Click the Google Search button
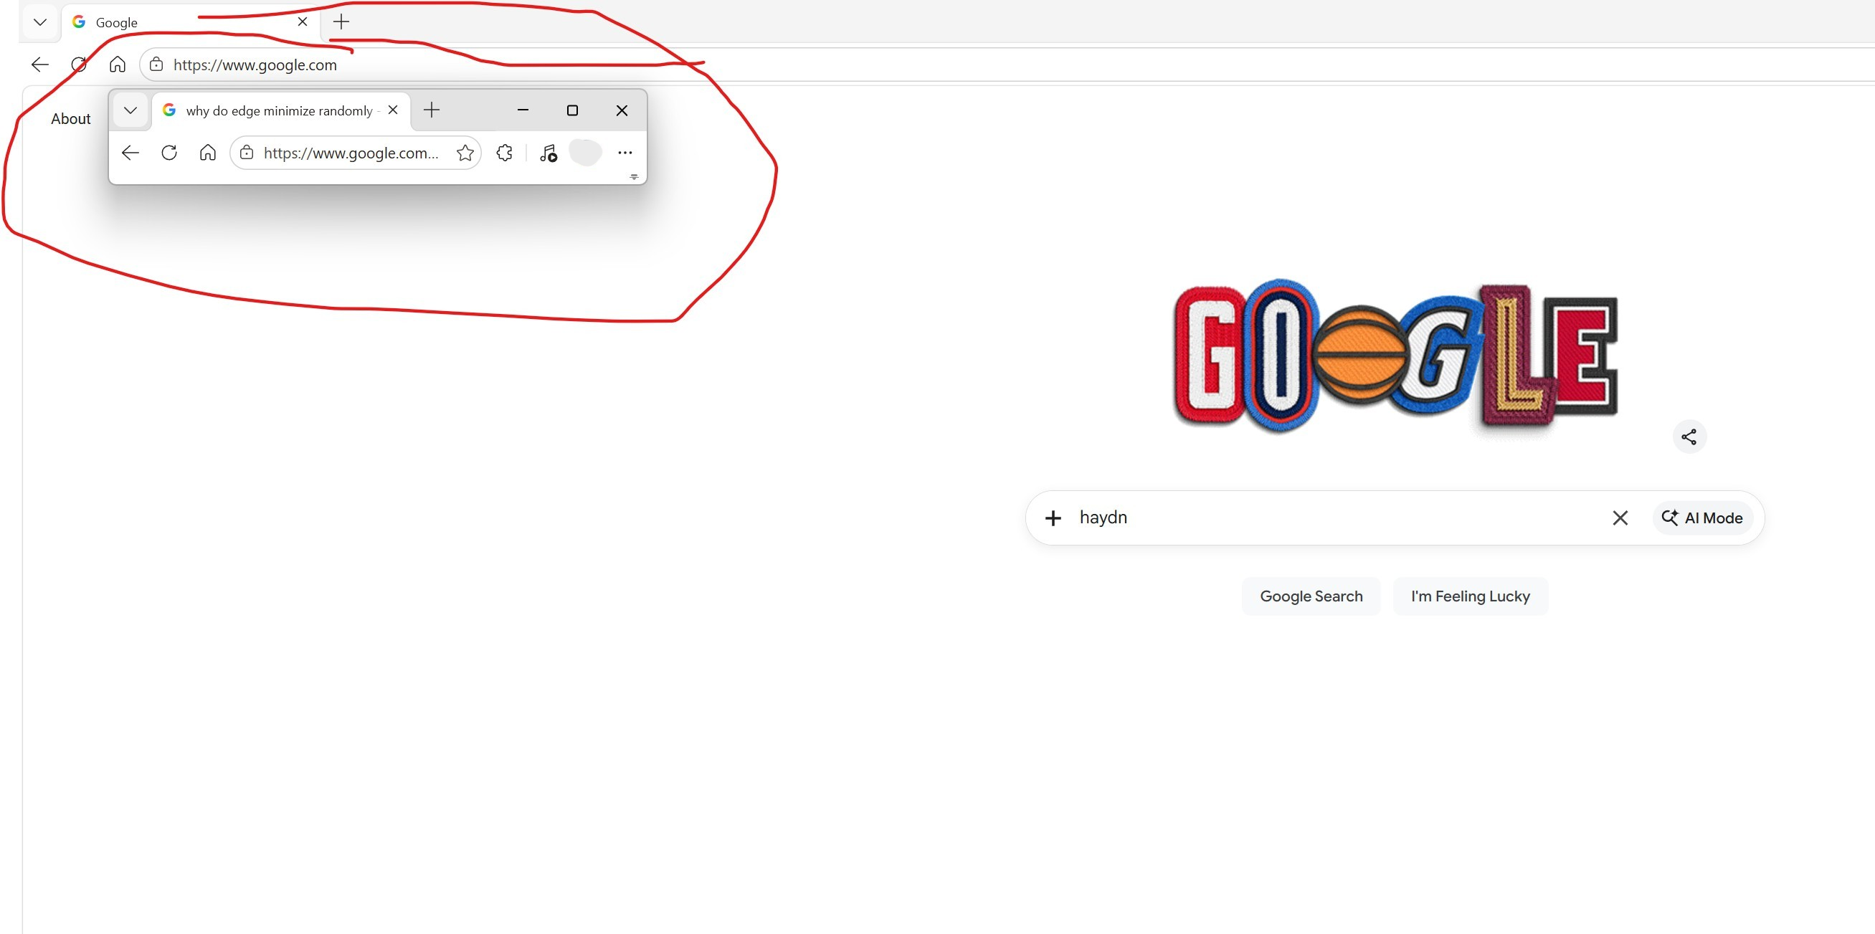 point(1311,596)
